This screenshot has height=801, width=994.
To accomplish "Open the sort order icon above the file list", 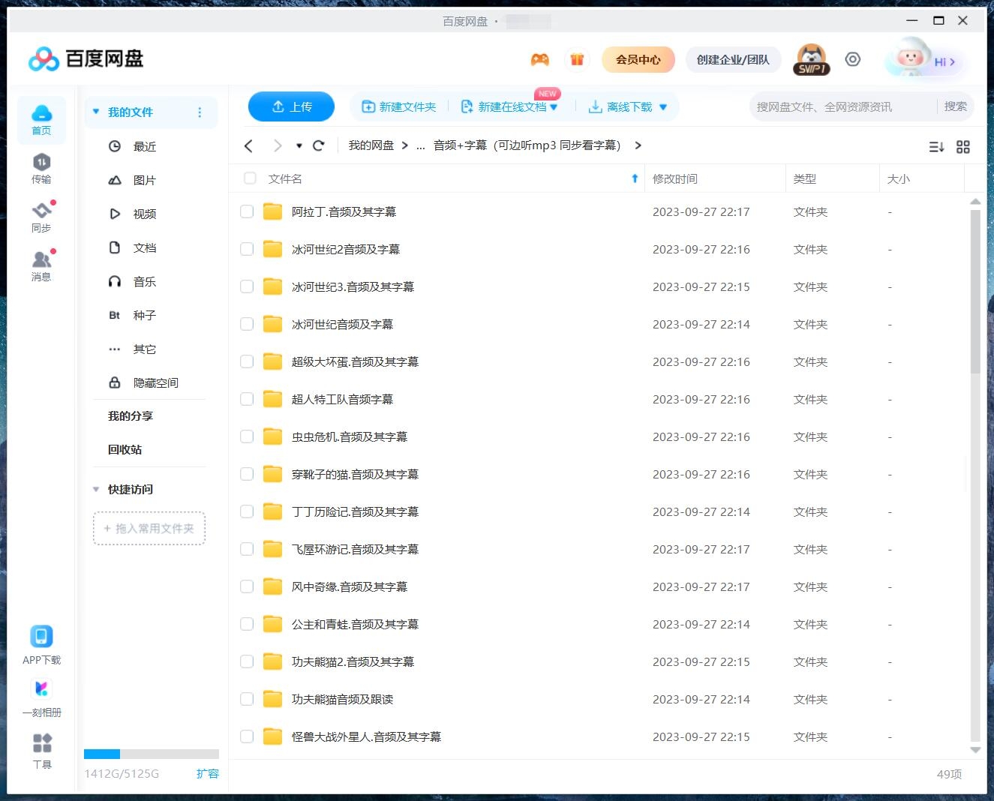I will pyautogui.click(x=935, y=147).
